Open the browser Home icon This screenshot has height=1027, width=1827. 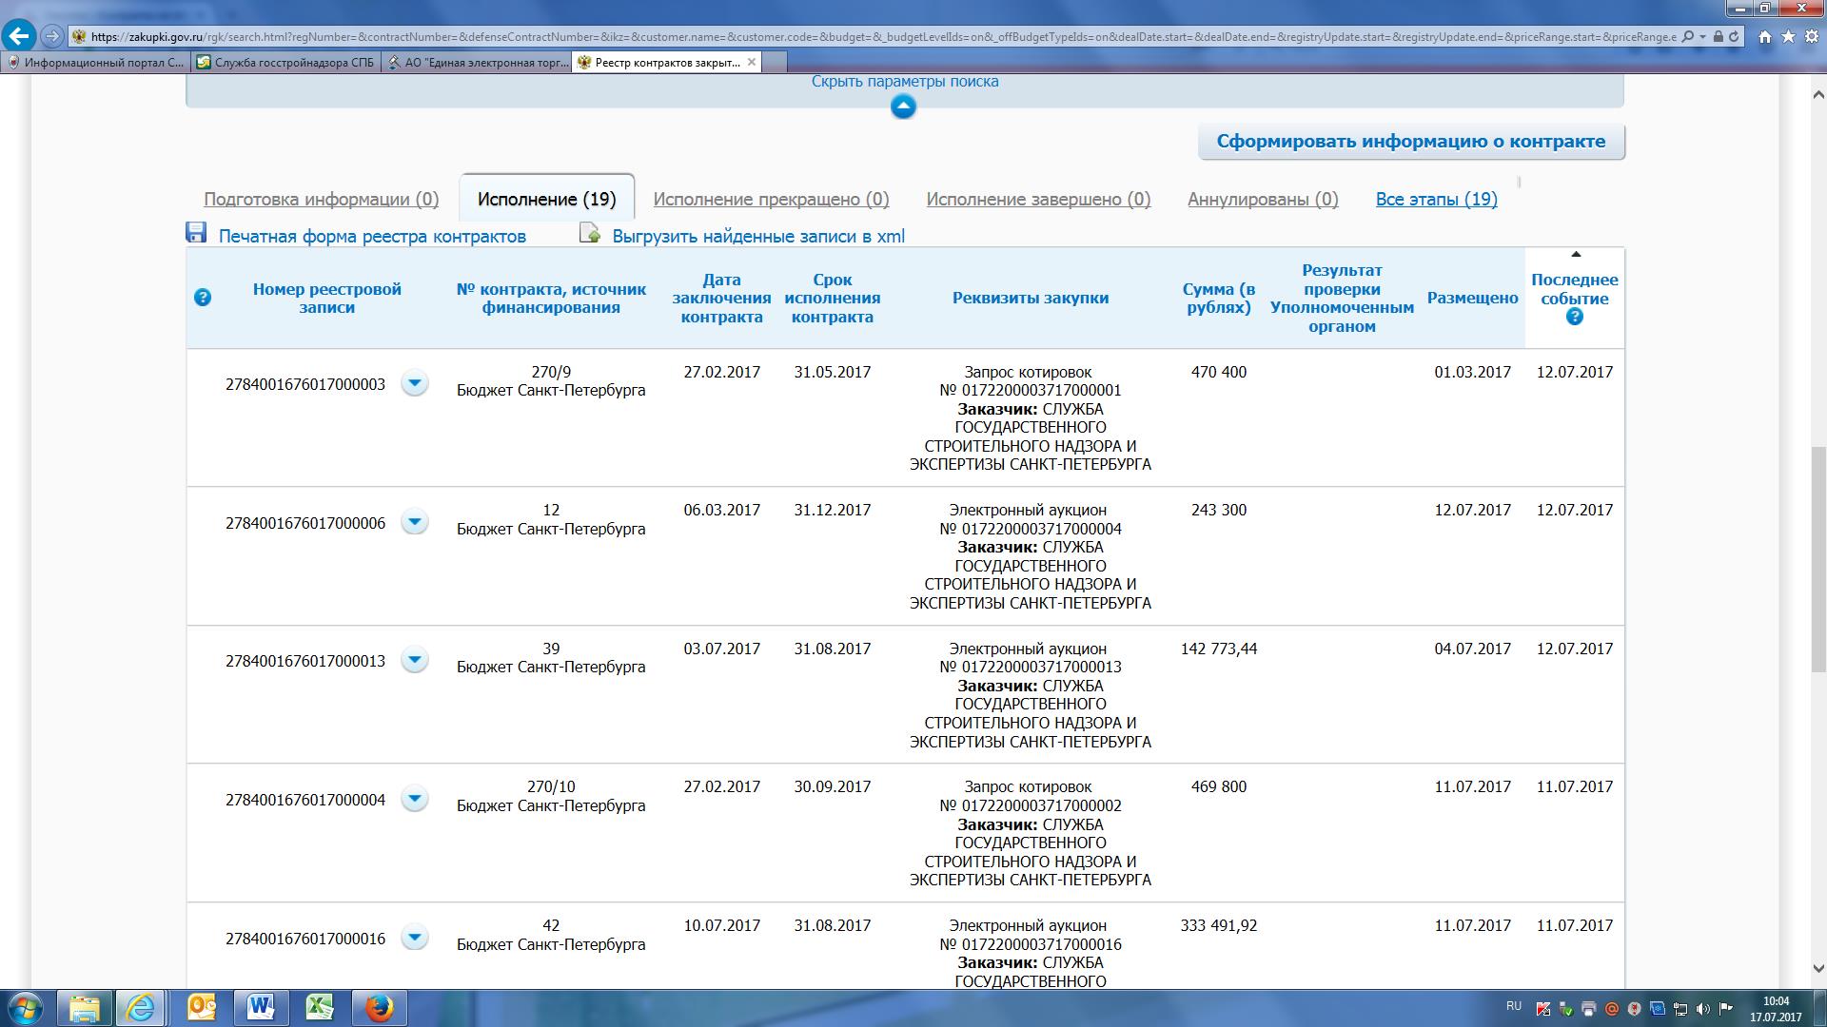tap(1765, 36)
